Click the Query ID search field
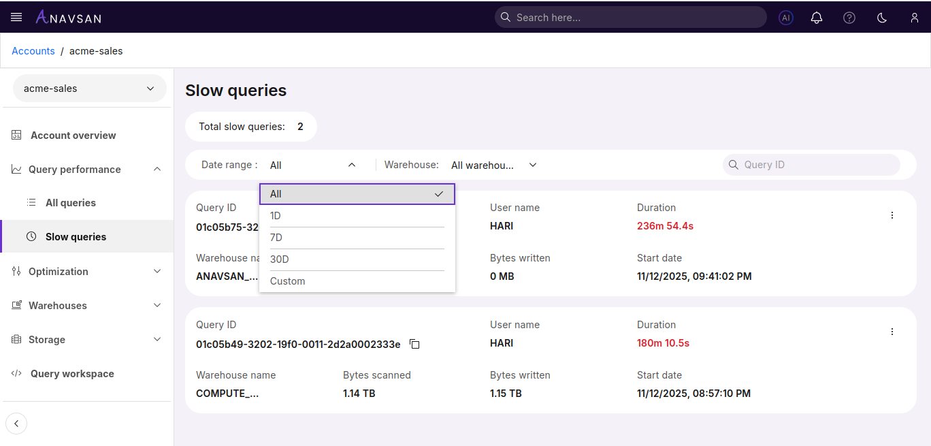 click(817, 165)
